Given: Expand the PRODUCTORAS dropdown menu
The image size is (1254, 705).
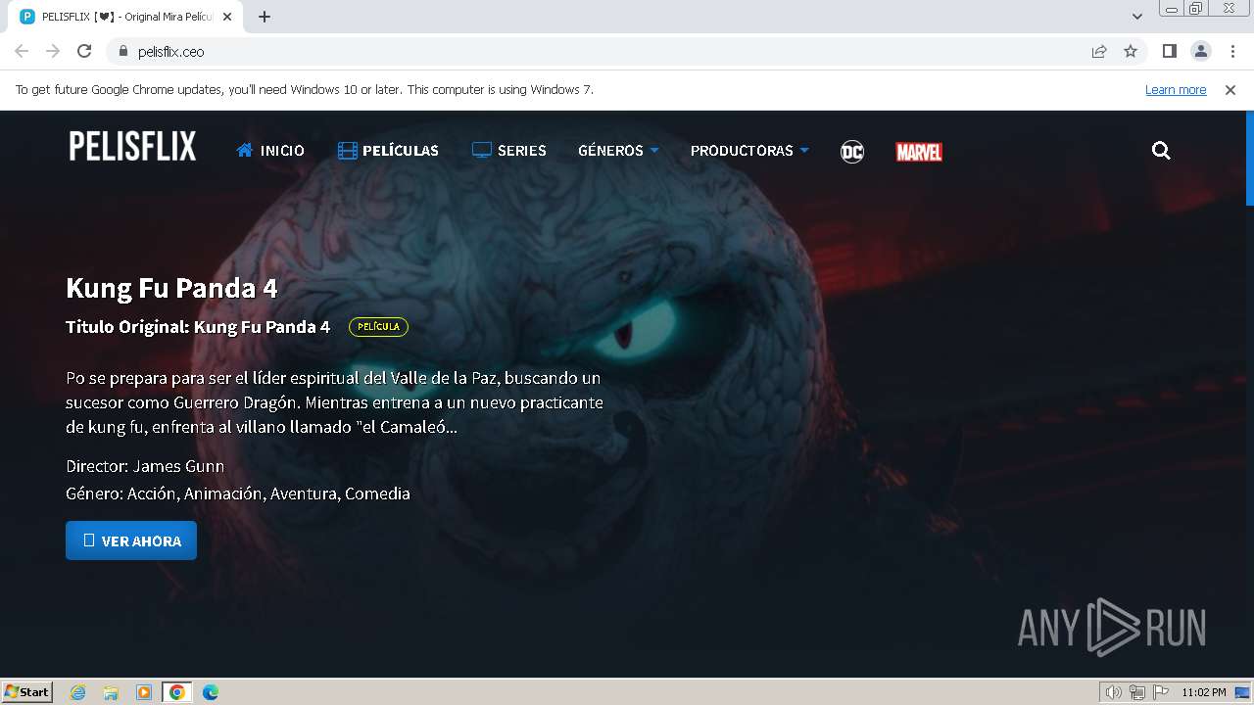Looking at the screenshot, I should pyautogui.click(x=749, y=151).
